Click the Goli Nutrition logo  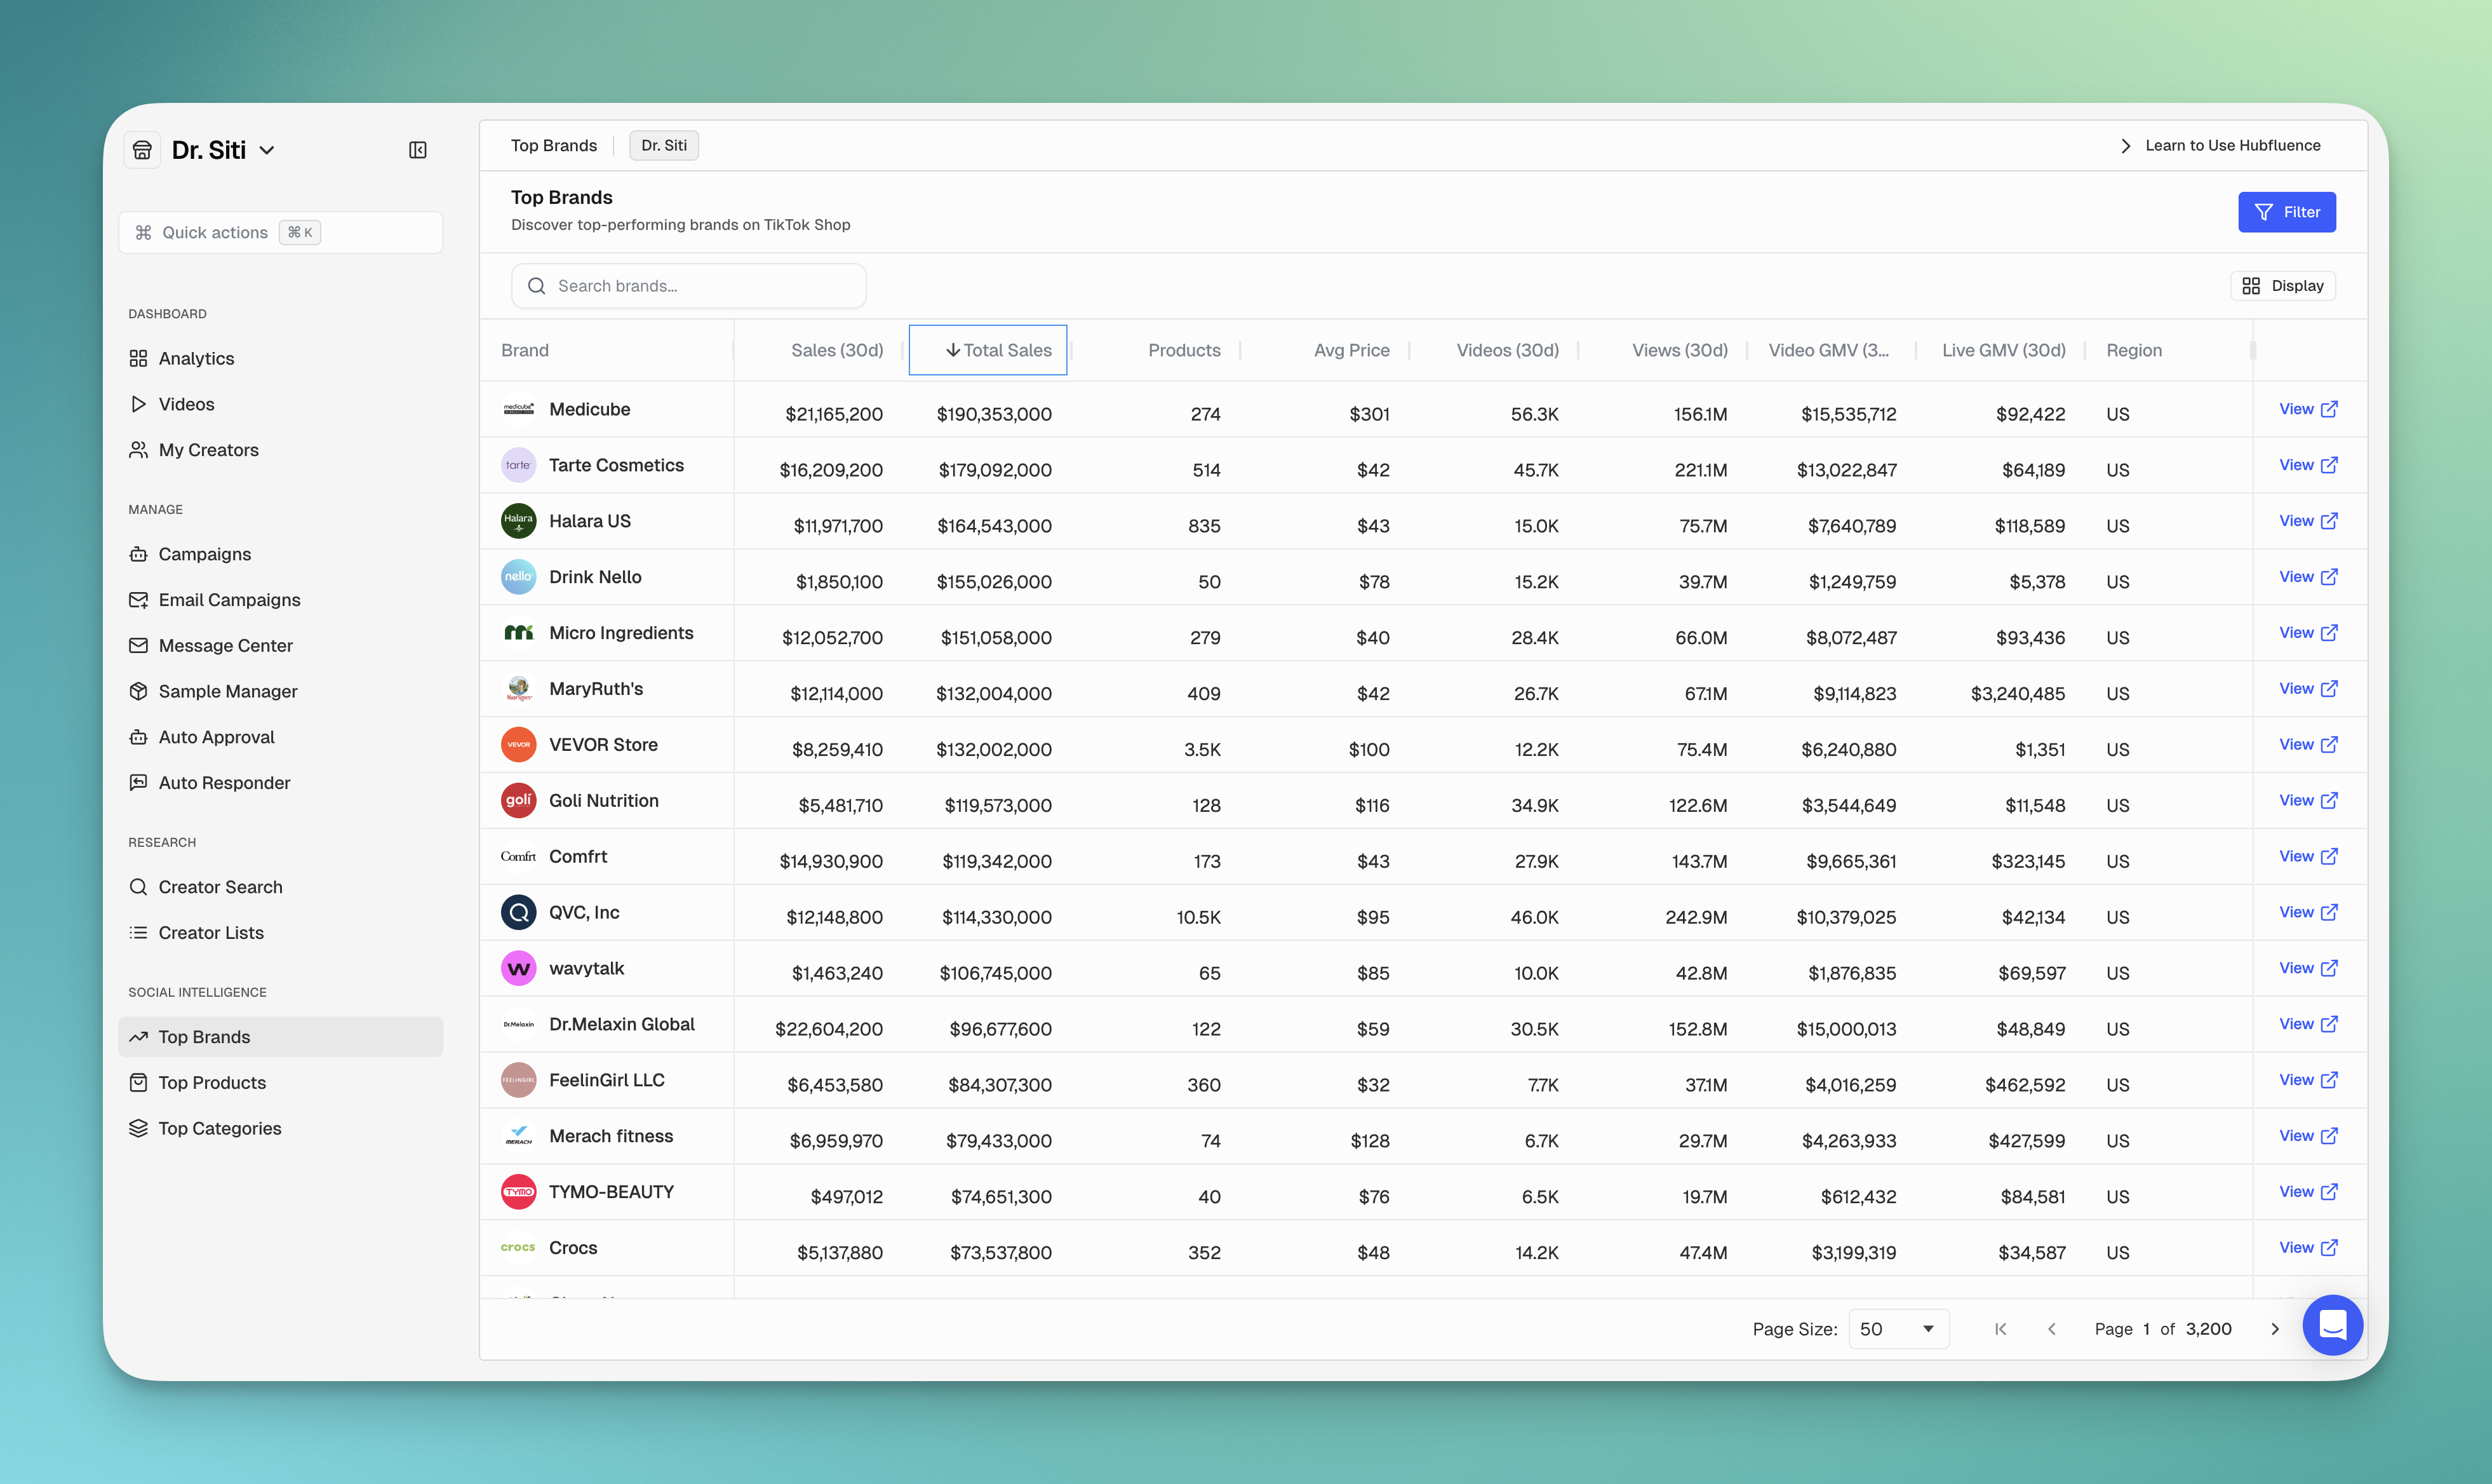(x=518, y=800)
